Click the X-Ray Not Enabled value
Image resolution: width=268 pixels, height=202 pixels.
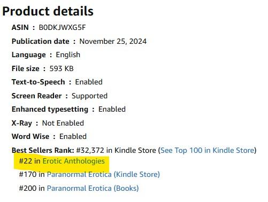63,123
